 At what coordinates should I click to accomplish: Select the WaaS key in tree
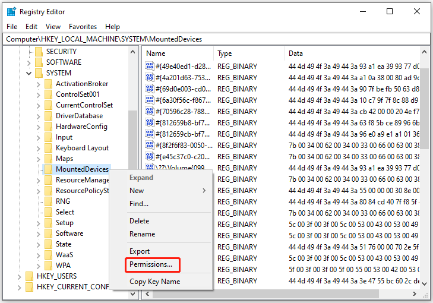click(x=64, y=255)
